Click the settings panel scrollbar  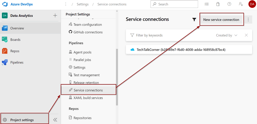pos(117,77)
